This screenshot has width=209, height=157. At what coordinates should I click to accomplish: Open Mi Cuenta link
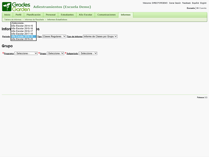coord(201,8)
